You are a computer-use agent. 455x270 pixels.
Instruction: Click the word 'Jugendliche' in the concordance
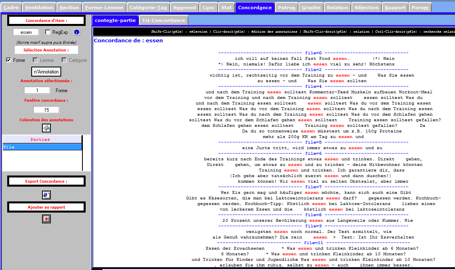click(x=283, y=260)
